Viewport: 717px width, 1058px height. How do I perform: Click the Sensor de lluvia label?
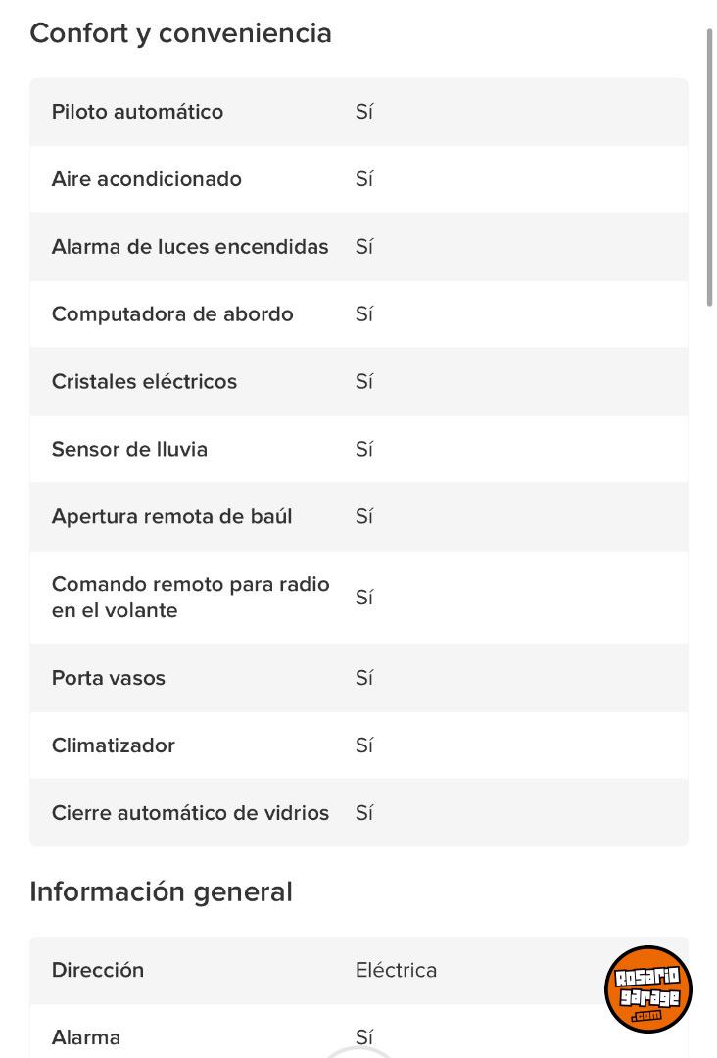pos(129,450)
